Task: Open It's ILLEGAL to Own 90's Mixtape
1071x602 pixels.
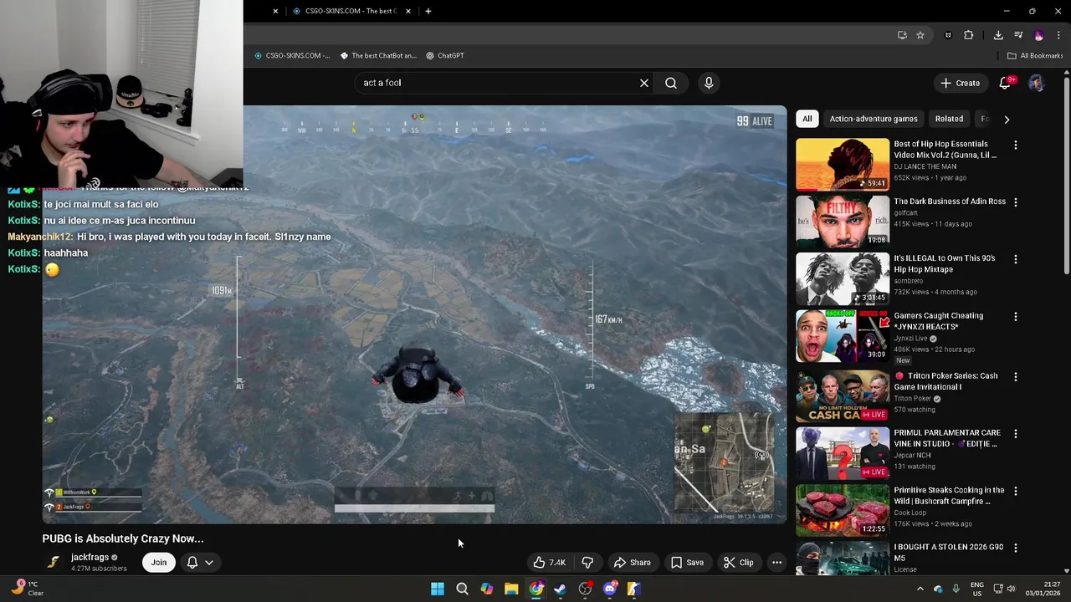Action: click(944, 264)
